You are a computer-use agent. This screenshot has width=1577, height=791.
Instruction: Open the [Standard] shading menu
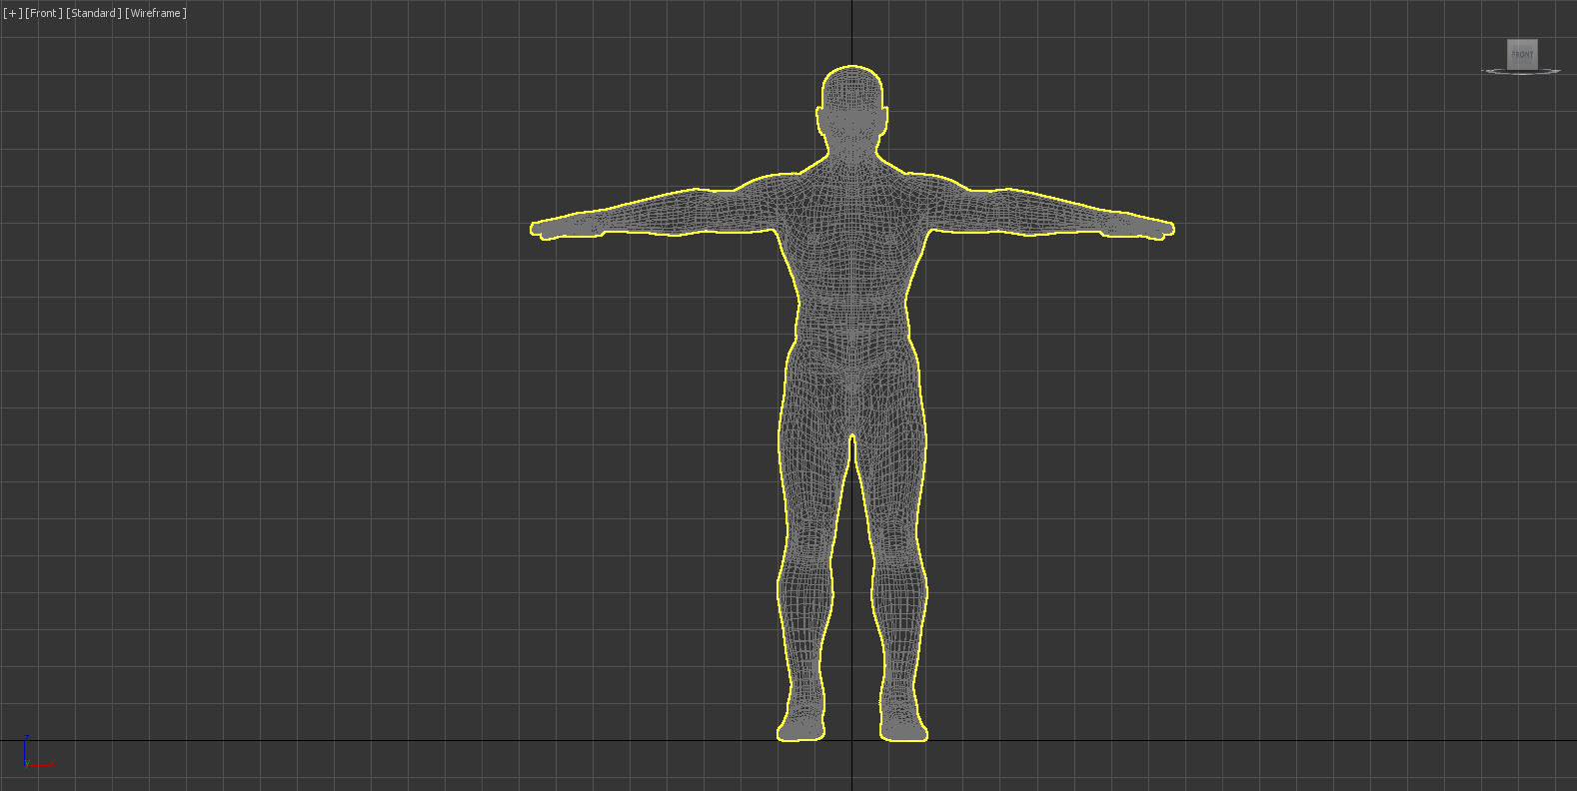coord(94,13)
